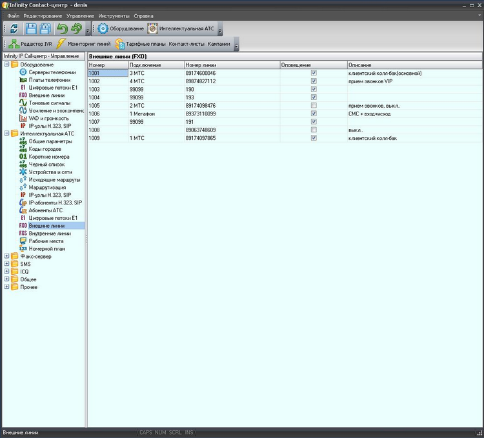Open Исходящие маршруты node
The height and width of the screenshot is (438, 484).
click(54, 179)
